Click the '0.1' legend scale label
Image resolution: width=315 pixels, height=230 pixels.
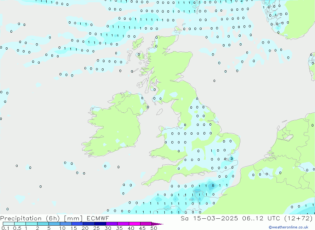pyautogui.click(x=5, y=228)
